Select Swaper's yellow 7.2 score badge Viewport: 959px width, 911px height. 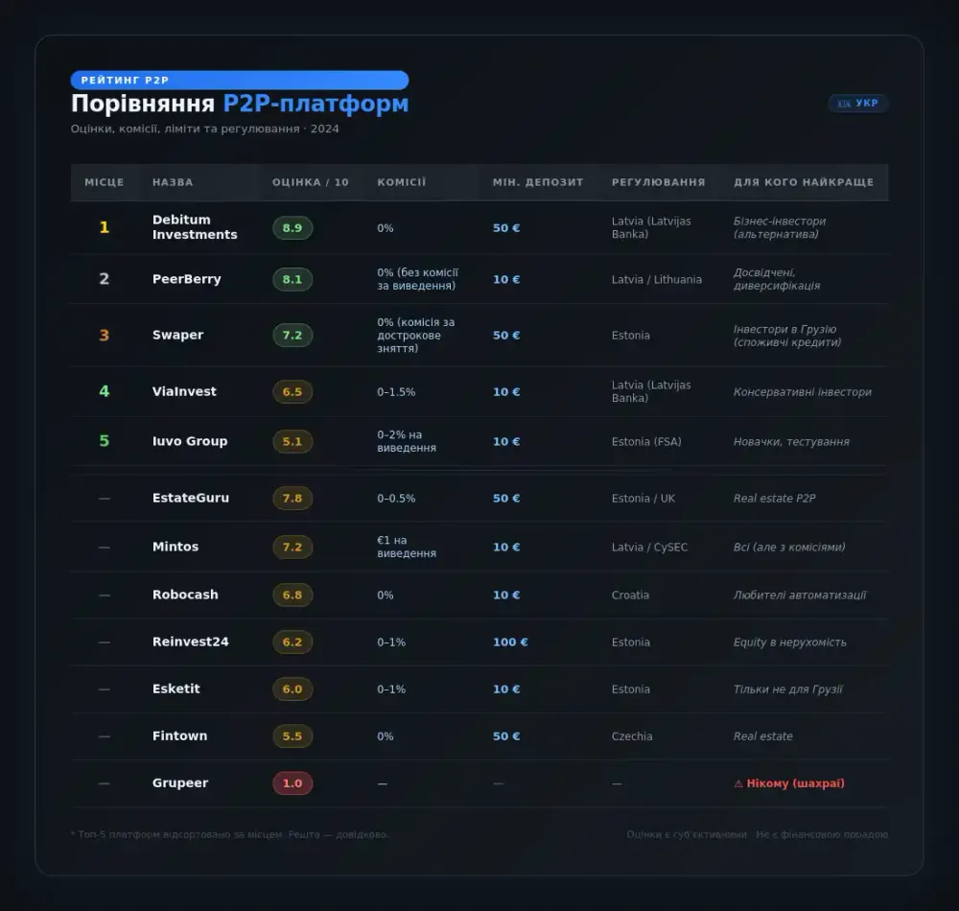pyautogui.click(x=292, y=335)
